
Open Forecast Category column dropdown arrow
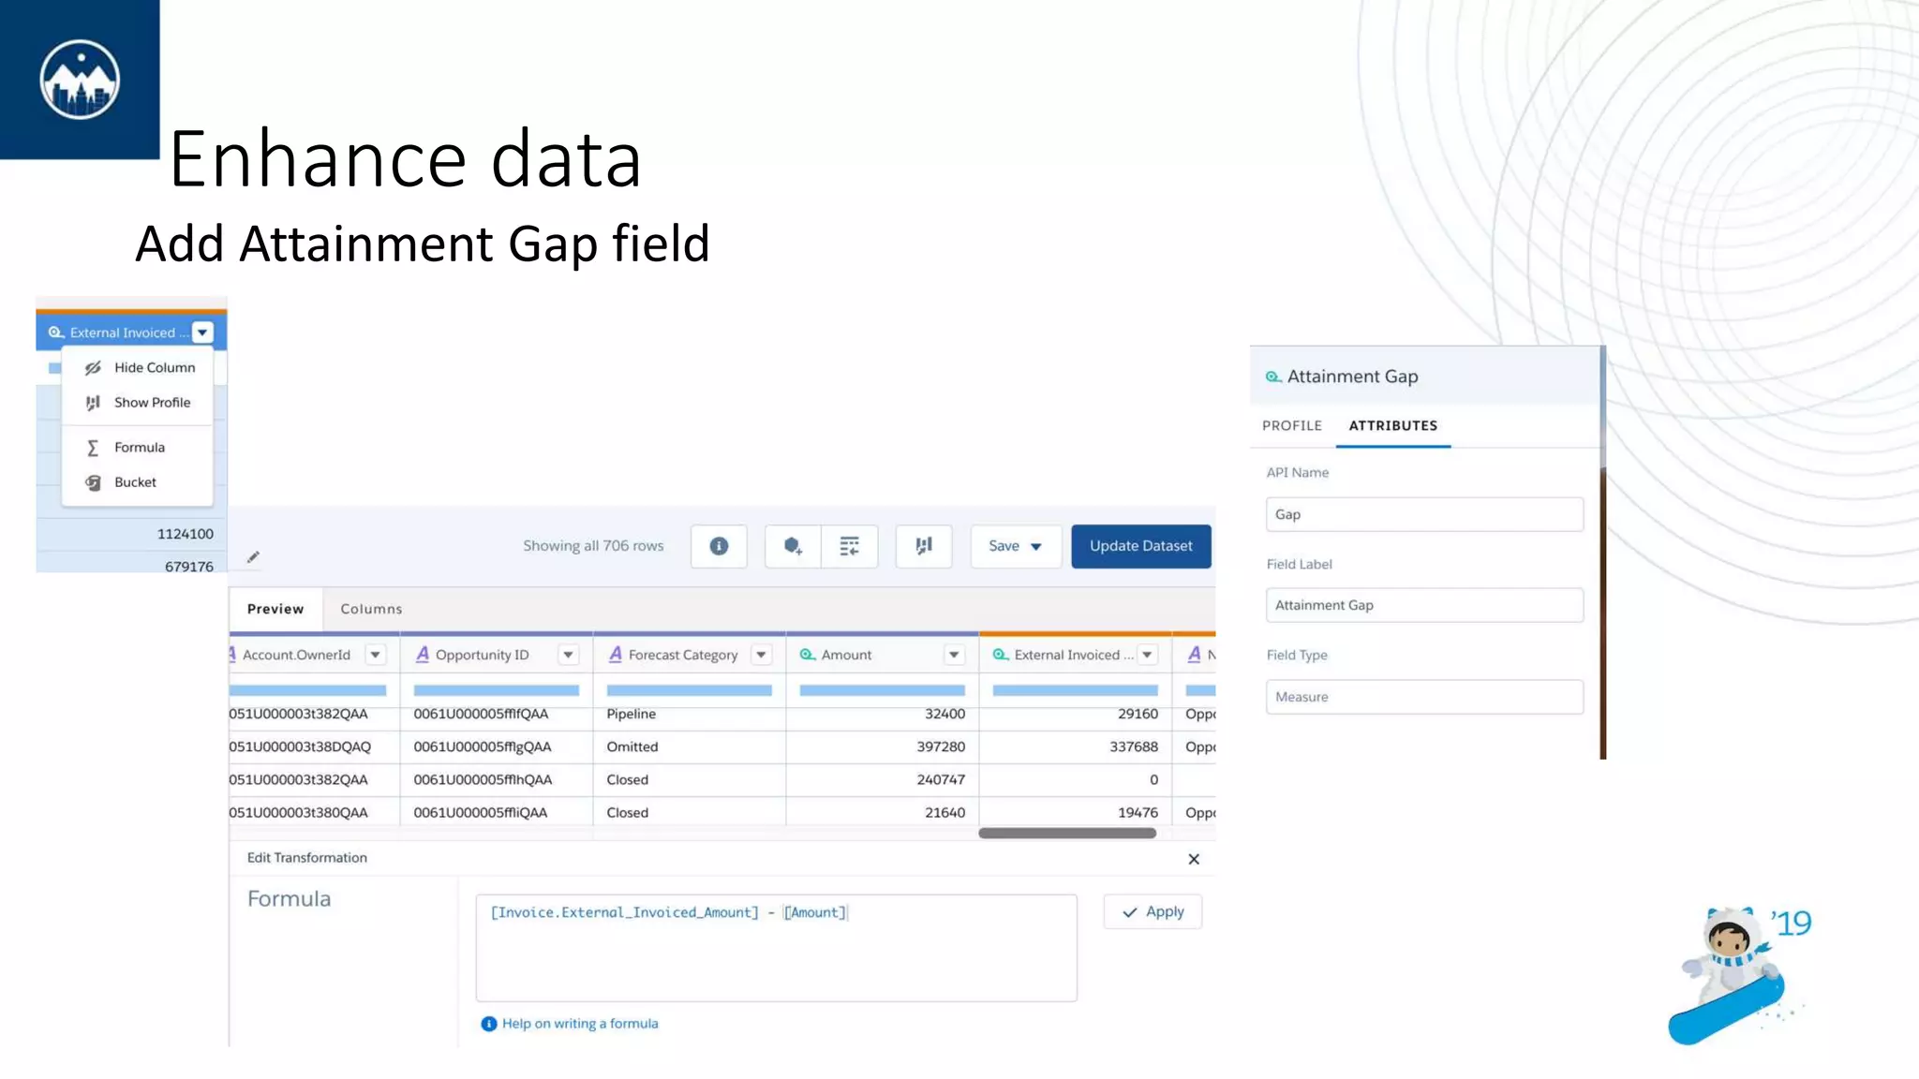[x=761, y=655]
